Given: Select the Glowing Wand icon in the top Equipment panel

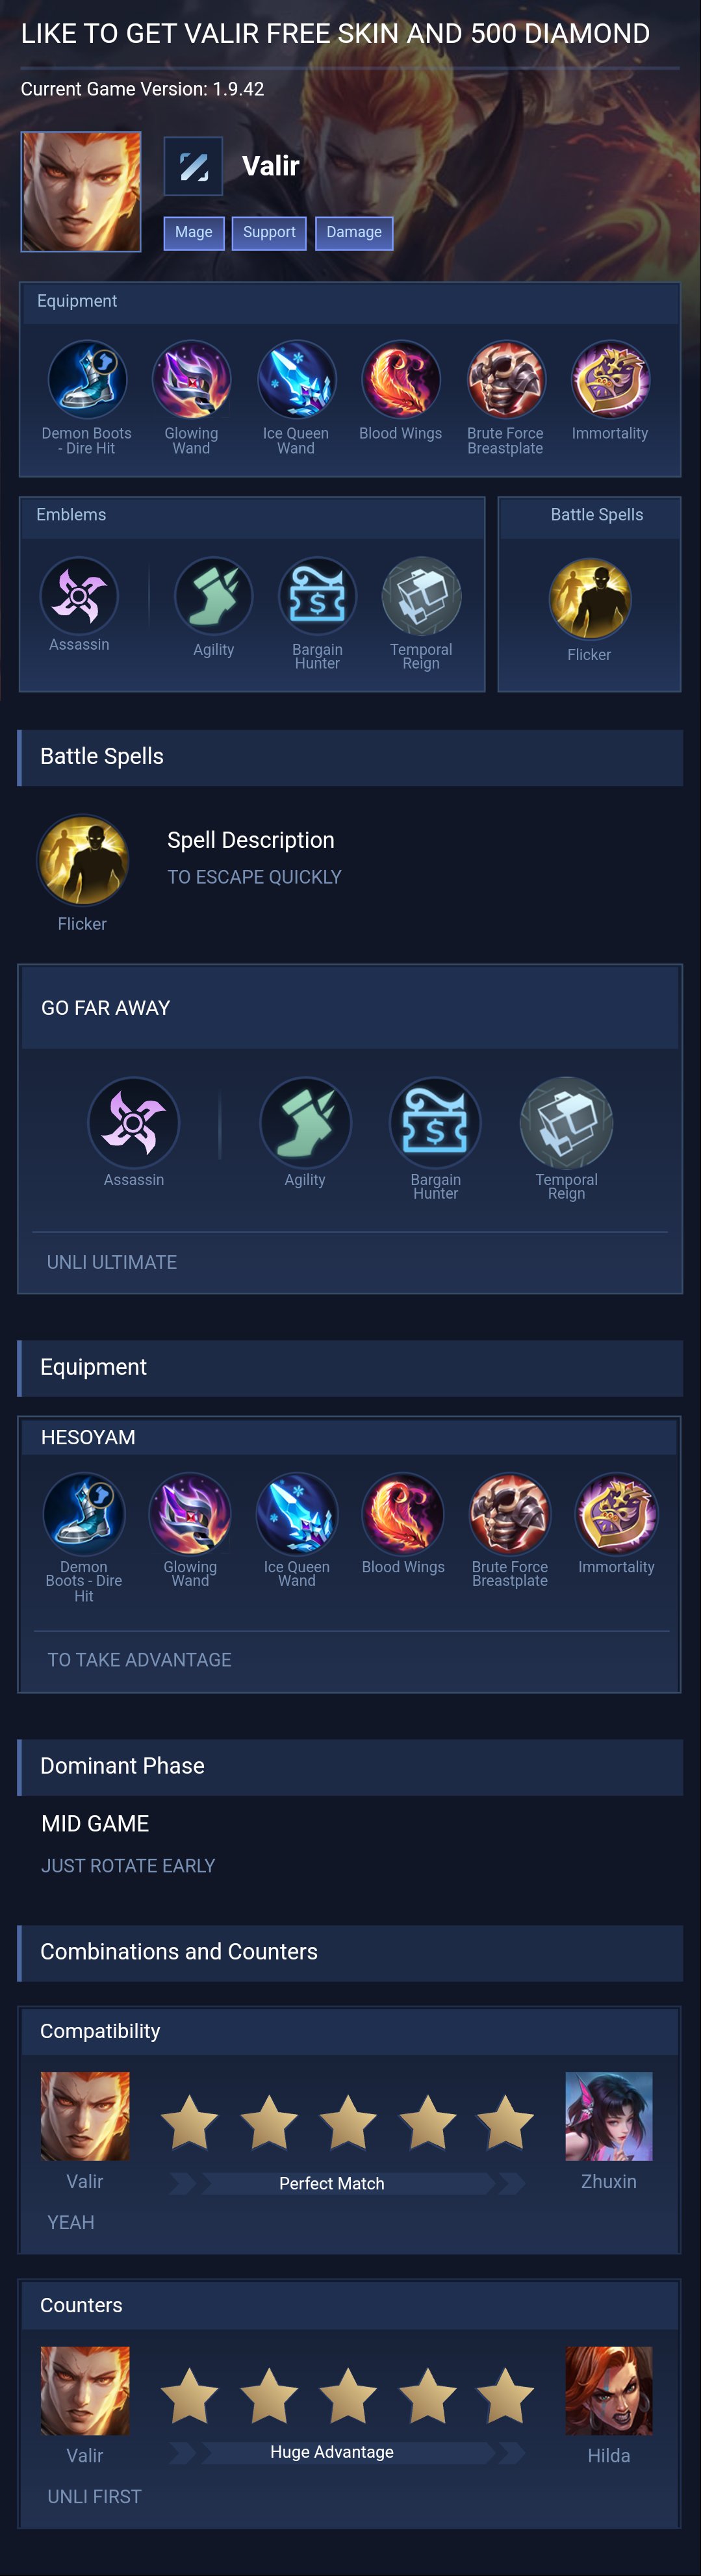Looking at the screenshot, I should pyautogui.click(x=191, y=380).
